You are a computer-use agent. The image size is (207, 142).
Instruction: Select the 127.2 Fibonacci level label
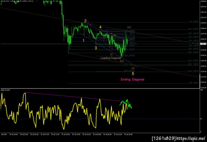coord(194,60)
